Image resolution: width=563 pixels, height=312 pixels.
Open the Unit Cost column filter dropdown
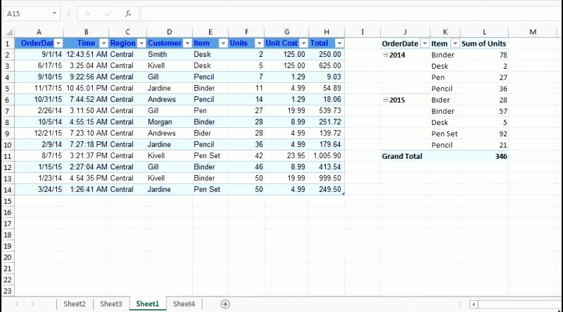point(304,44)
